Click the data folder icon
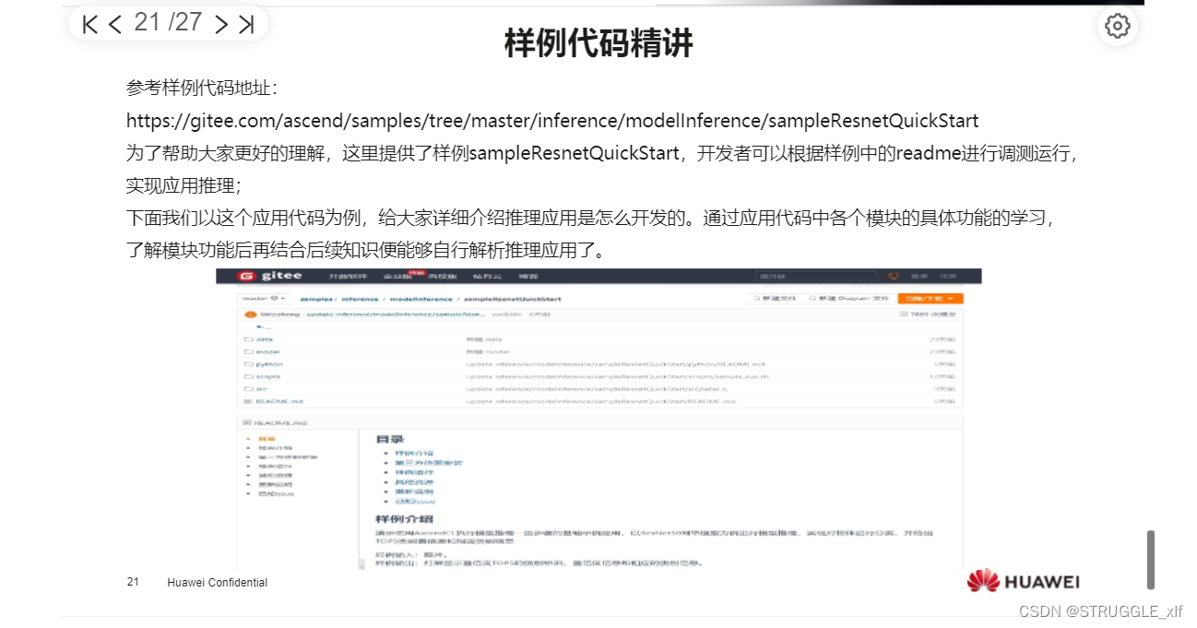Image resolution: width=1197 pixels, height=628 pixels. [249, 338]
